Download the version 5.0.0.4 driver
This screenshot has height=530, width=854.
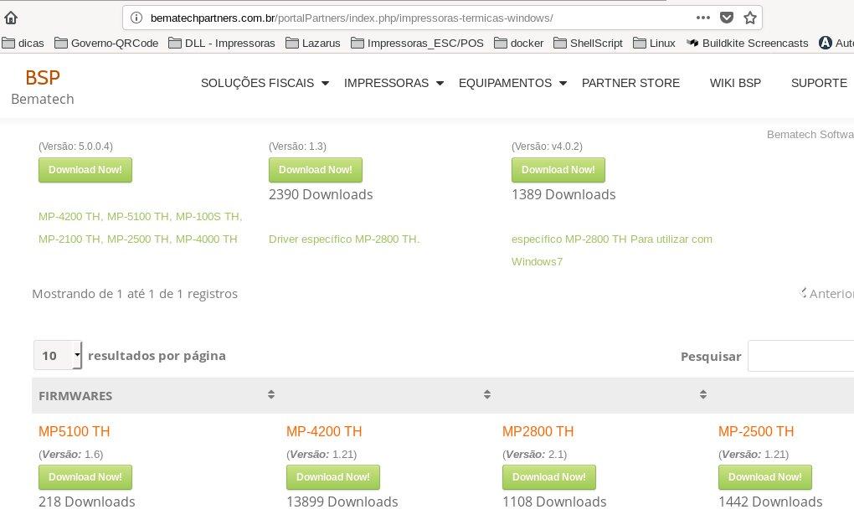coord(85,170)
